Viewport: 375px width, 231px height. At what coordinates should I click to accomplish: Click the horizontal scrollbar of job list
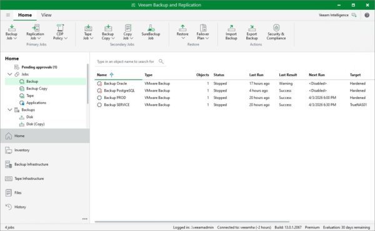192,222
